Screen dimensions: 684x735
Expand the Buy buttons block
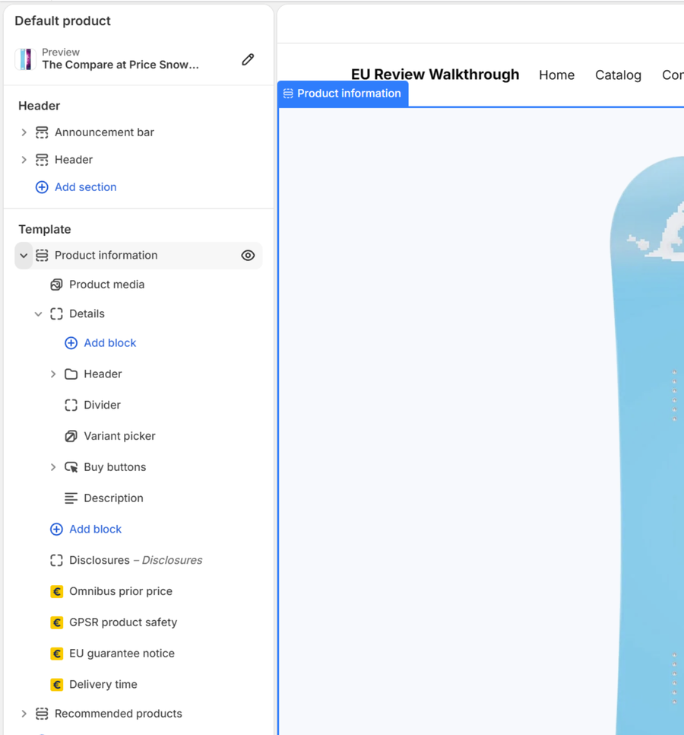tap(53, 467)
